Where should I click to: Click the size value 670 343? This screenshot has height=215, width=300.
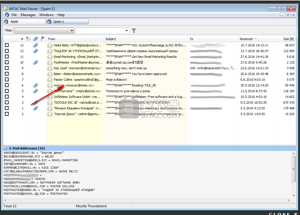[x=289, y=102]
